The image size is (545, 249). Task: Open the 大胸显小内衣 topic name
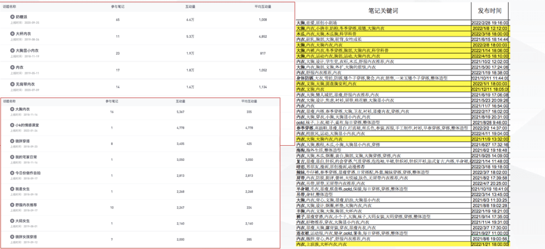[x=27, y=50]
